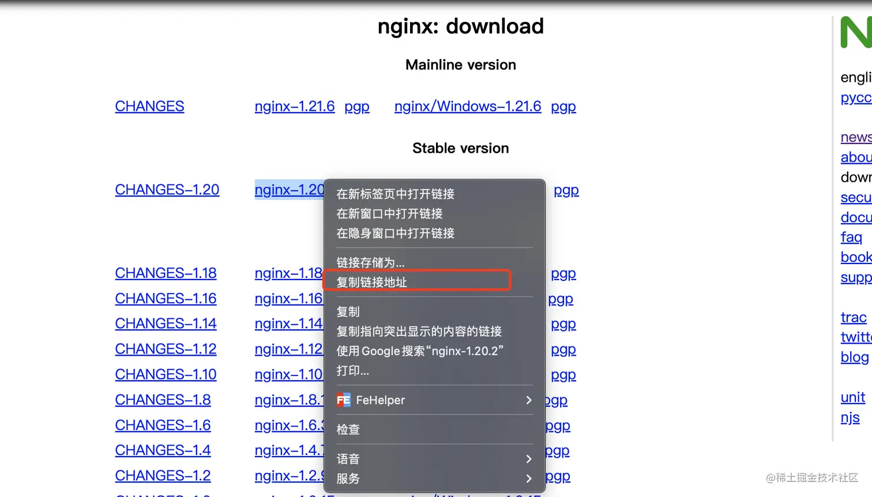The image size is (872, 497).
Task: Open CHANGES-1.18 link
Action: [166, 273]
